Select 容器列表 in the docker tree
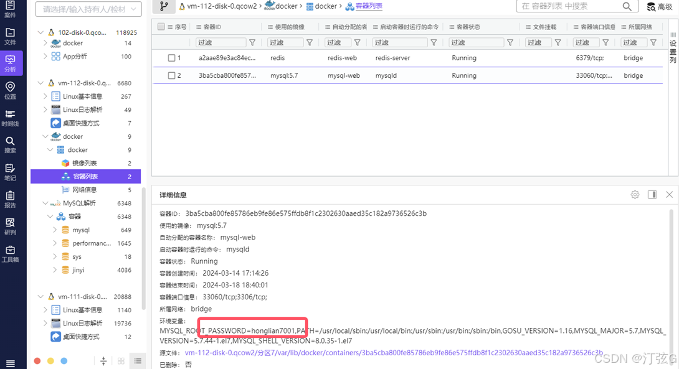The width and height of the screenshot is (679, 369). (x=86, y=177)
